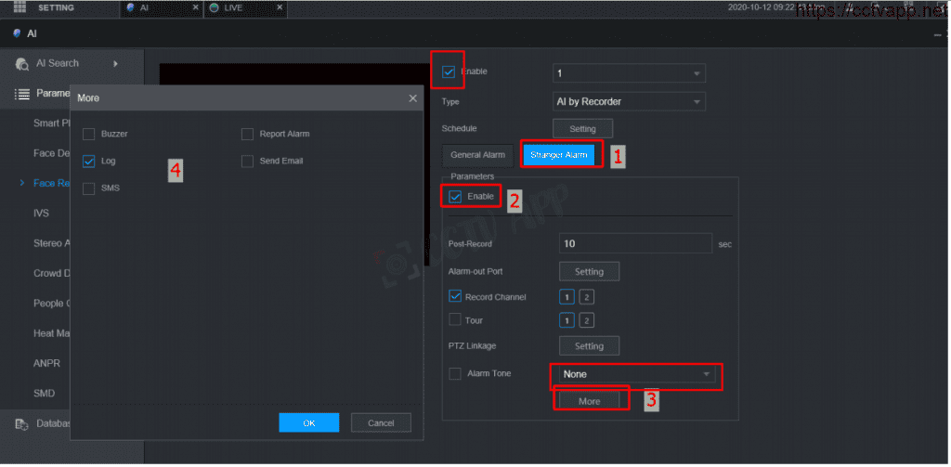Enable the Alarm Tone checkbox
This screenshot has width=951, height=467.
tap(455, 373)
